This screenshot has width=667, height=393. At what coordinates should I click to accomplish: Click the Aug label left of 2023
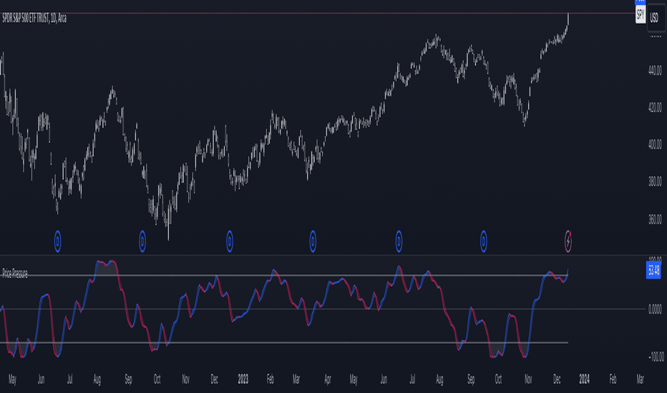(x=97, y=379)
